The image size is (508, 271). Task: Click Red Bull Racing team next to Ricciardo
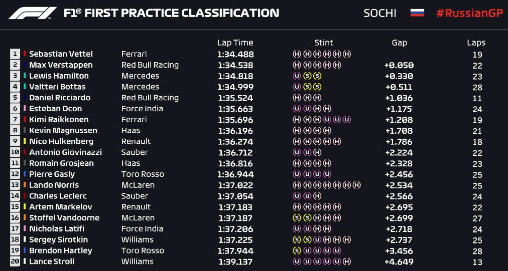coord(150,98)
